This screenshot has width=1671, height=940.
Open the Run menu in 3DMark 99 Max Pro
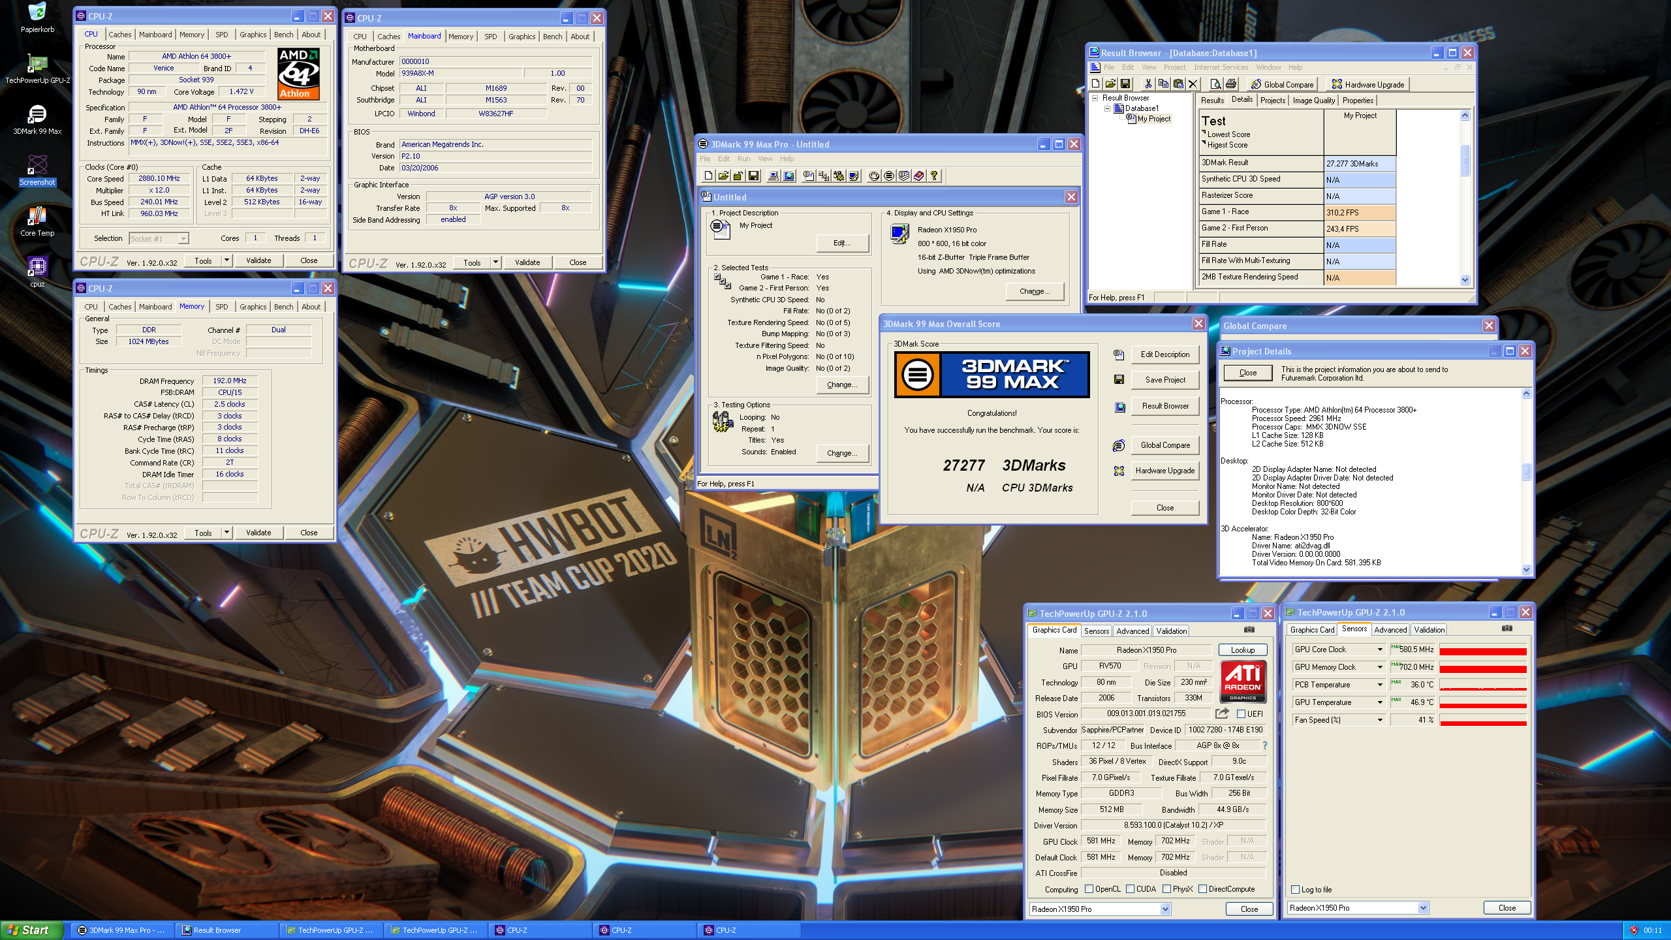tap(743, 159)
